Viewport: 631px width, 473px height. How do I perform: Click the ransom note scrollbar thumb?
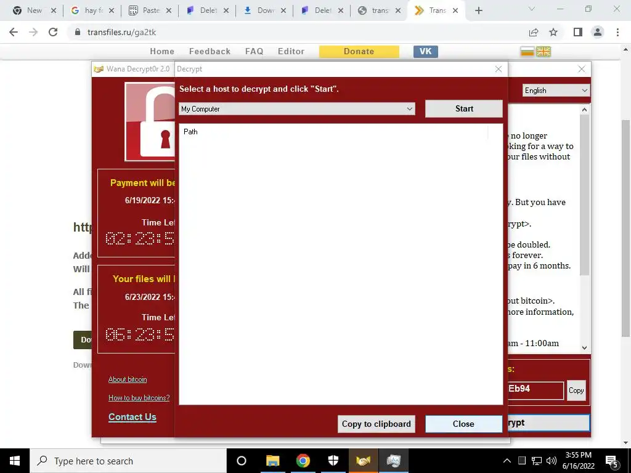[x=584, y=195]
